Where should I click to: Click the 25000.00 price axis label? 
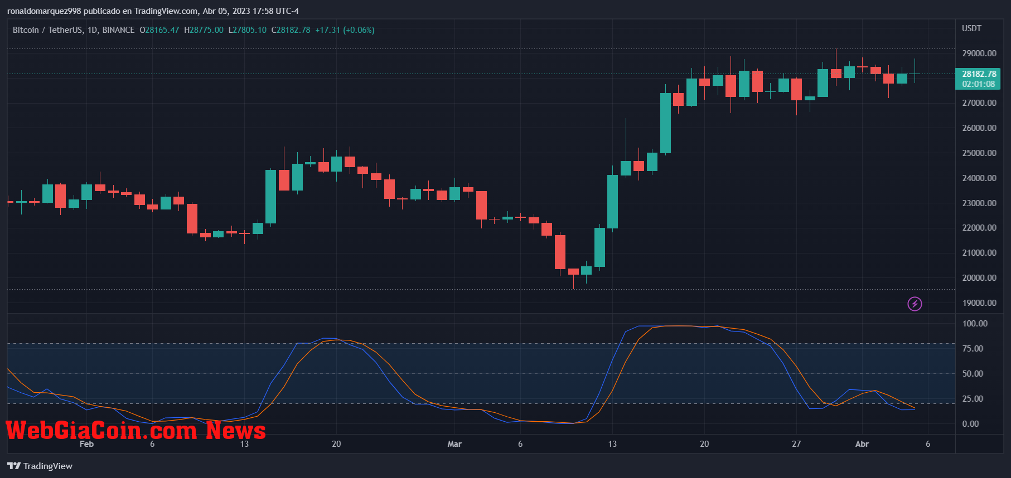(979, 153)
